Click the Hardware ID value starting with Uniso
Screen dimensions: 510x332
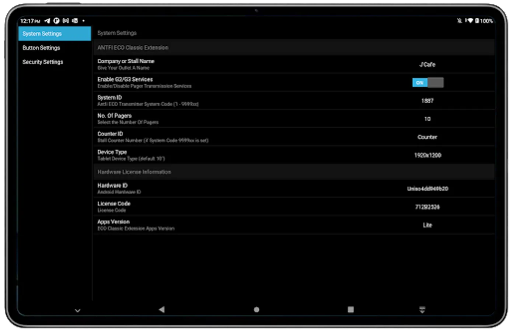[427, 189]
